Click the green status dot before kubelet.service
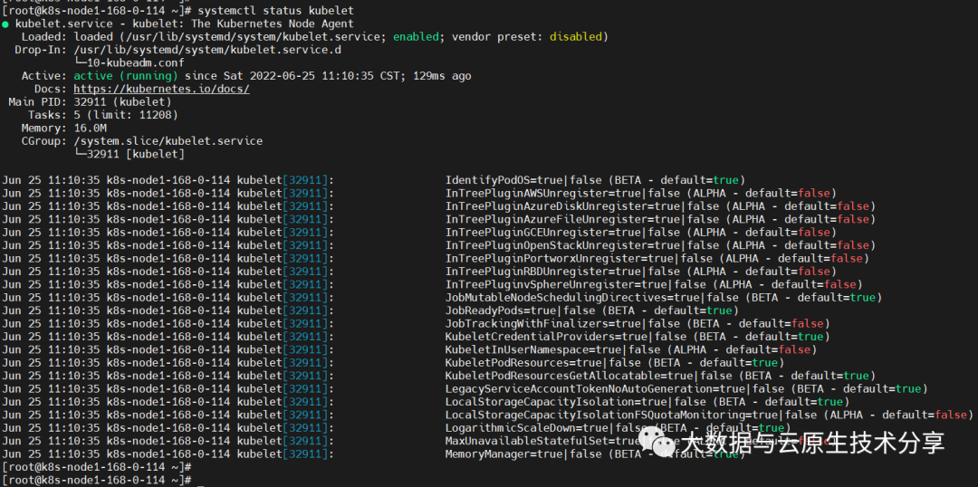The width and height of the screenshot is (978, 487). [x=5, y=24]
